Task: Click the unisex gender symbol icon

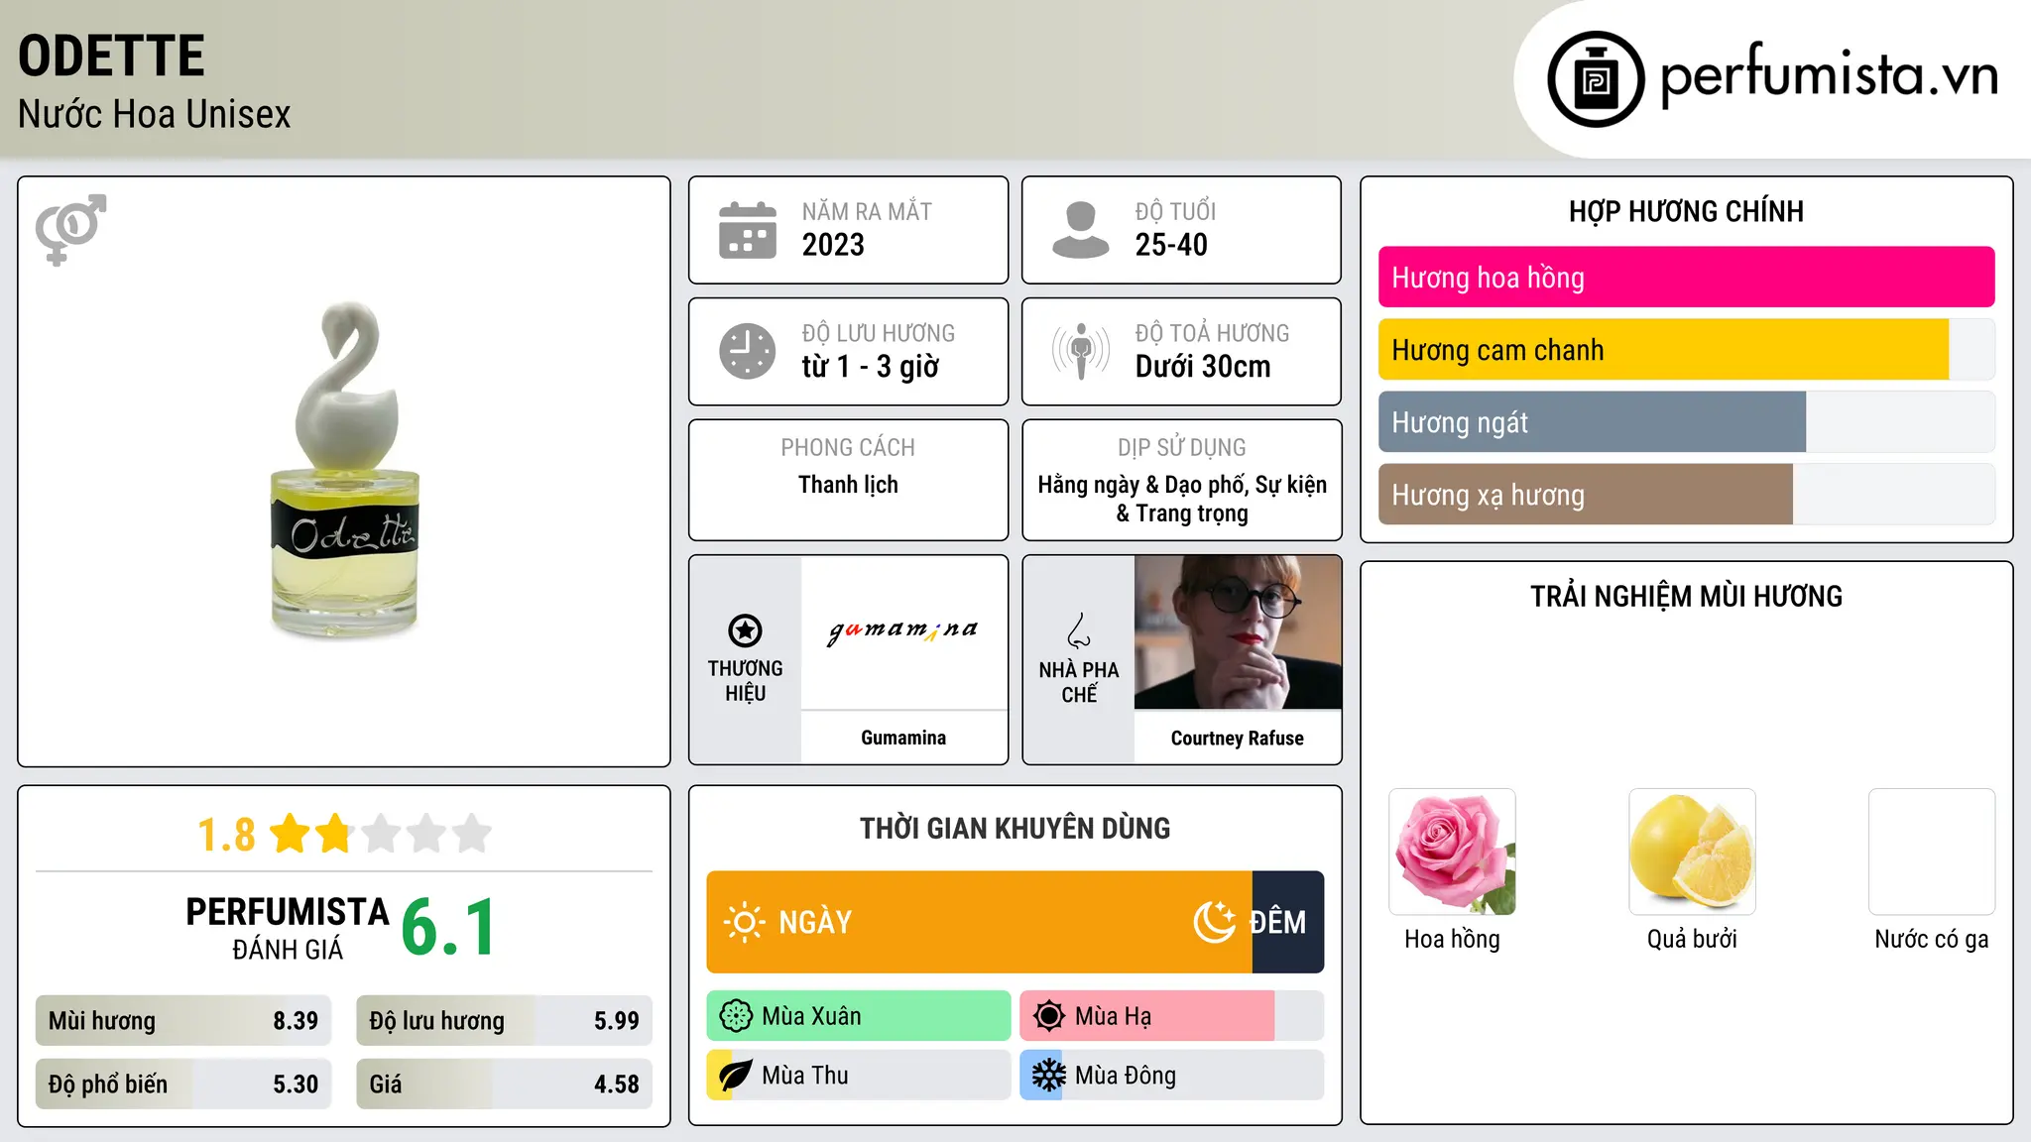Action: point(70,229)
